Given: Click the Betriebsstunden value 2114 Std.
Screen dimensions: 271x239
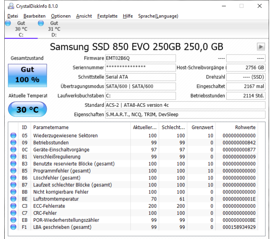Looking at the screenshot, I should point(246,96).
